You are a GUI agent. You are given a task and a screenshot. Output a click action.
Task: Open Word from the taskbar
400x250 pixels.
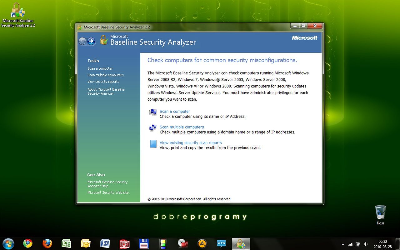pos(105,243)
